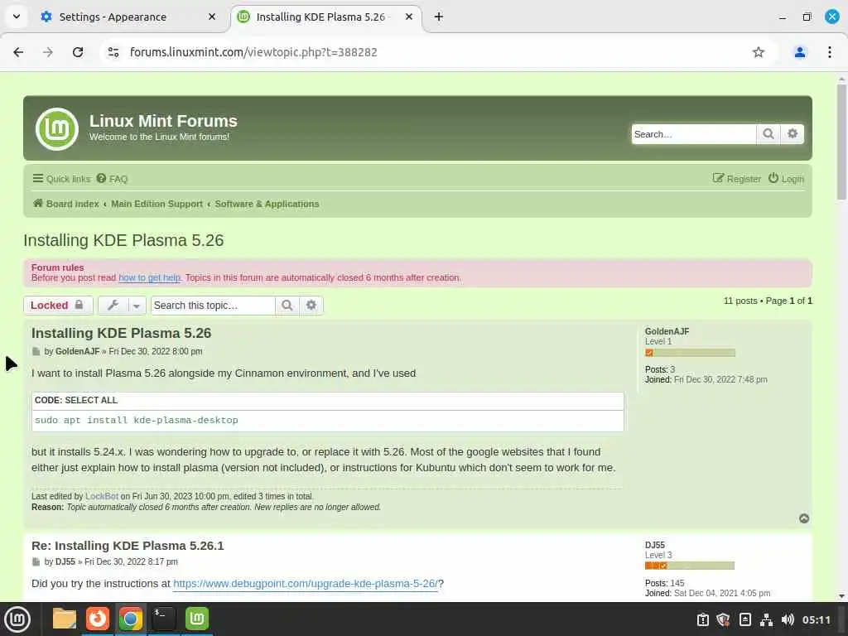Open DJ55 author link in byline

pos(65,562)
